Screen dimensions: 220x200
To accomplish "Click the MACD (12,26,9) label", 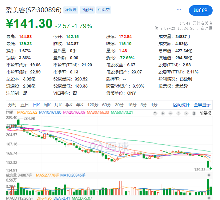I will point(19,198).
